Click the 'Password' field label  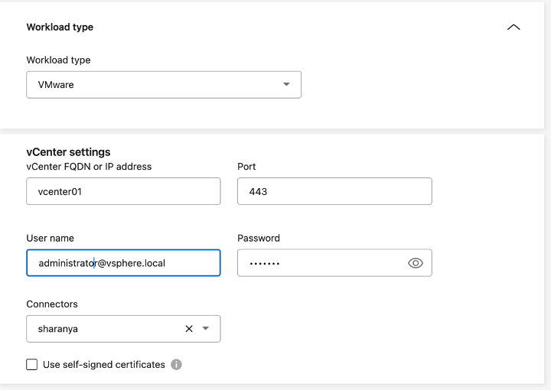[x=259, y=238]
